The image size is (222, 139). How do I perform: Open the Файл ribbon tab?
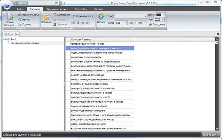(20, 9)
